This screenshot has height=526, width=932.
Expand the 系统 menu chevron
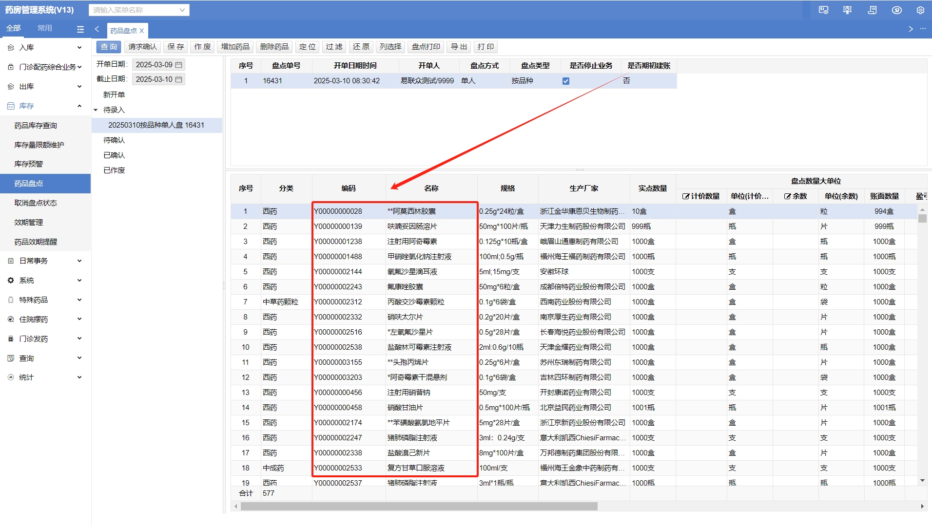point(79,281)
